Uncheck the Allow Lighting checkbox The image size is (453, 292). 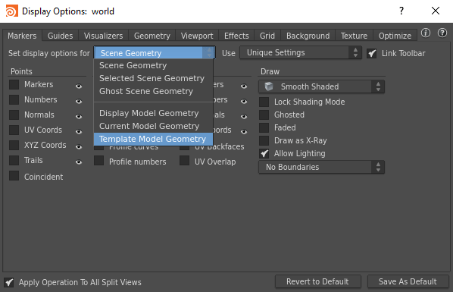[264, 153]
